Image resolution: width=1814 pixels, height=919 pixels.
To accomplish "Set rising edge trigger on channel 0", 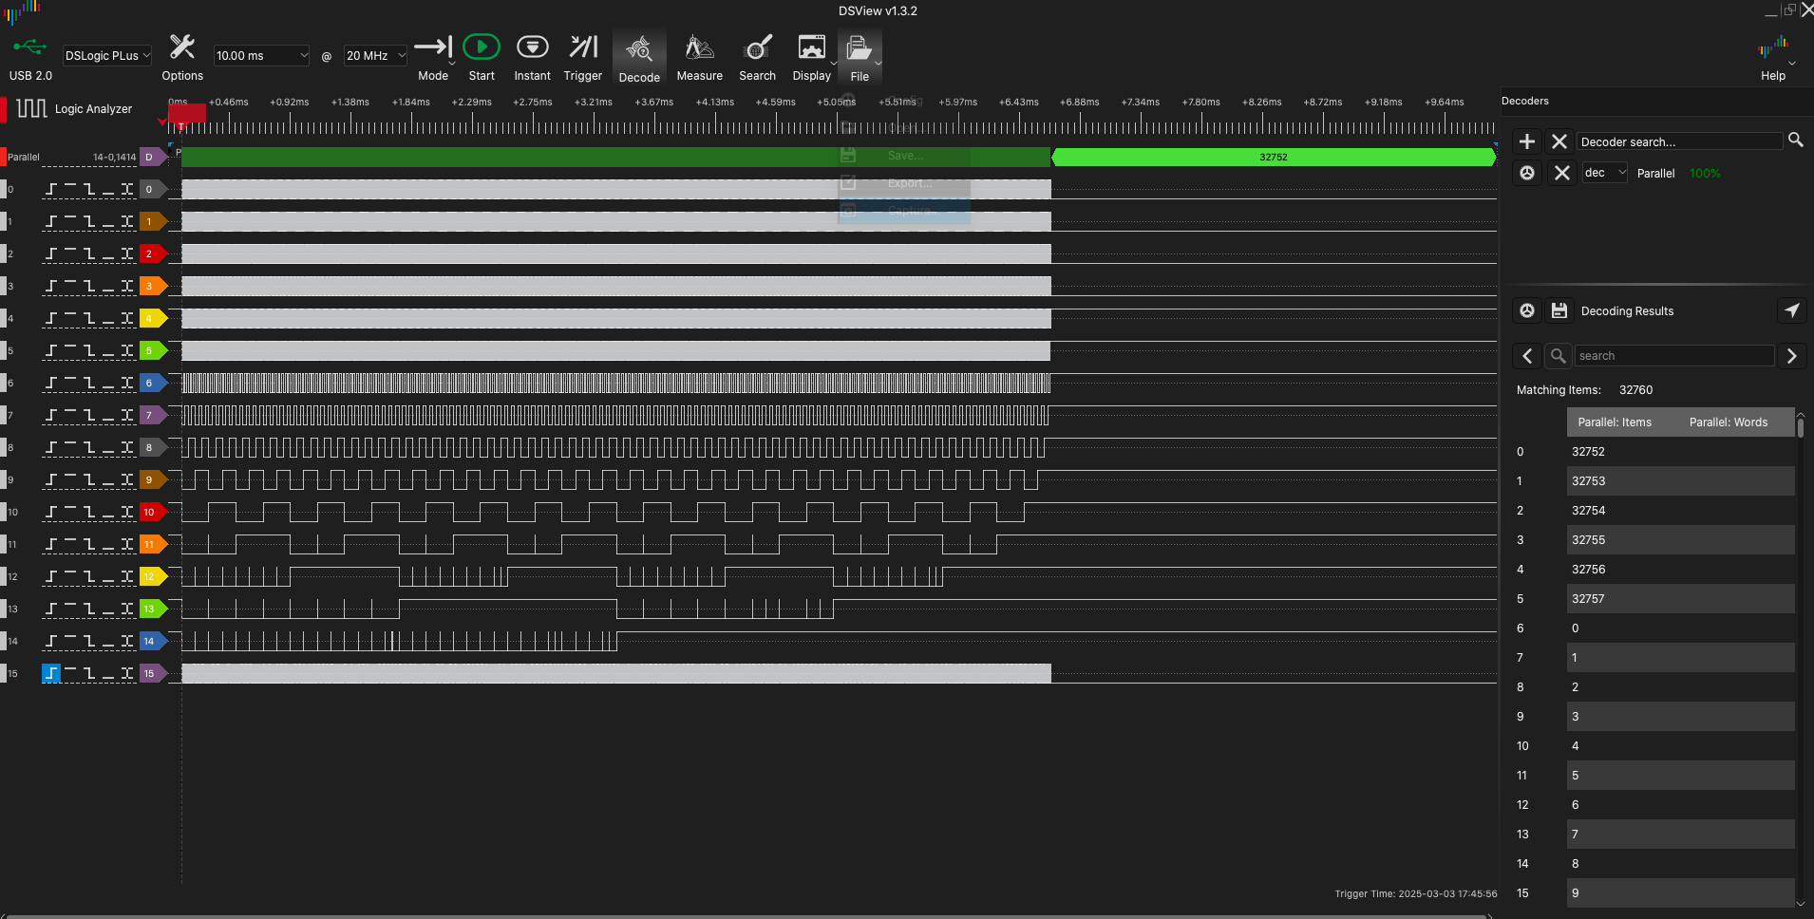I will [51, 189].
